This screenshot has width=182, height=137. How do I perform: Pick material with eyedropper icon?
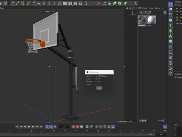149,13
